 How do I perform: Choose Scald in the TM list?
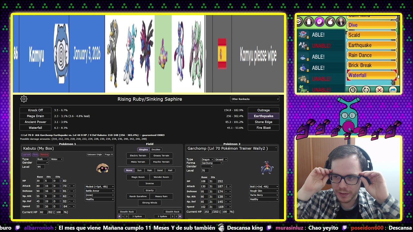click(x=372, y=35)
